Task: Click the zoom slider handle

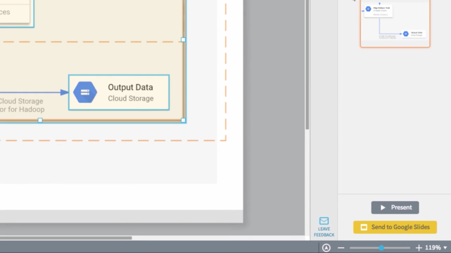Action: (381, 248)
